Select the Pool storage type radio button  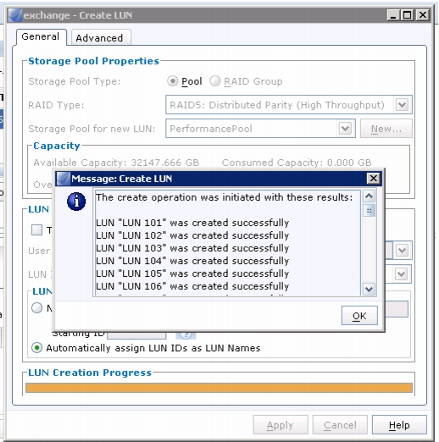172,81
